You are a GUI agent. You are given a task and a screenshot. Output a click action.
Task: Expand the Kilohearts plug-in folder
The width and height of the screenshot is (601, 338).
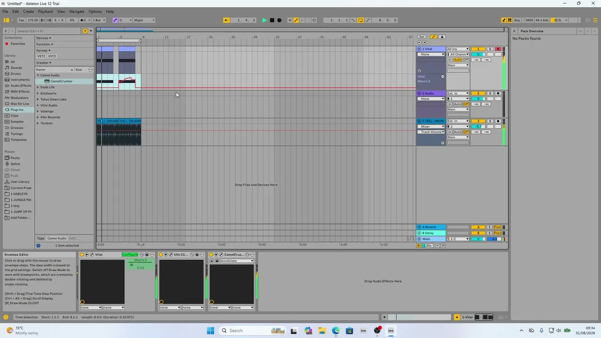pos(38,93)
